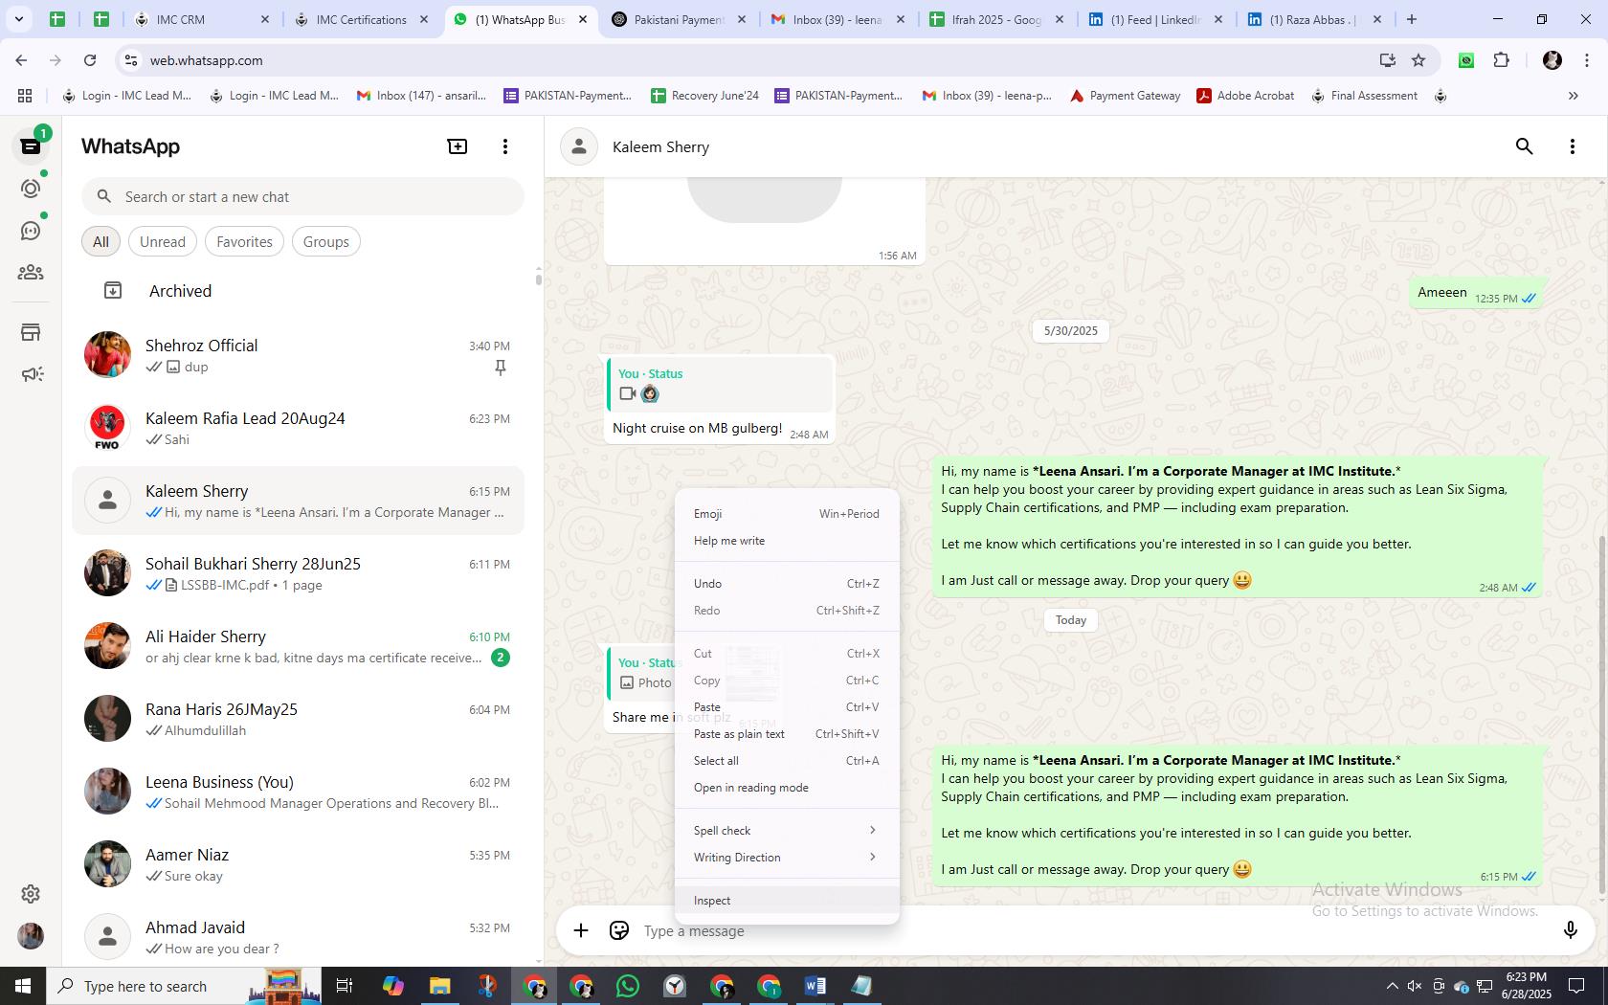1608x1005 pixels.
Task: Choose Emoji from context menu
Action: tap(787, 514)
